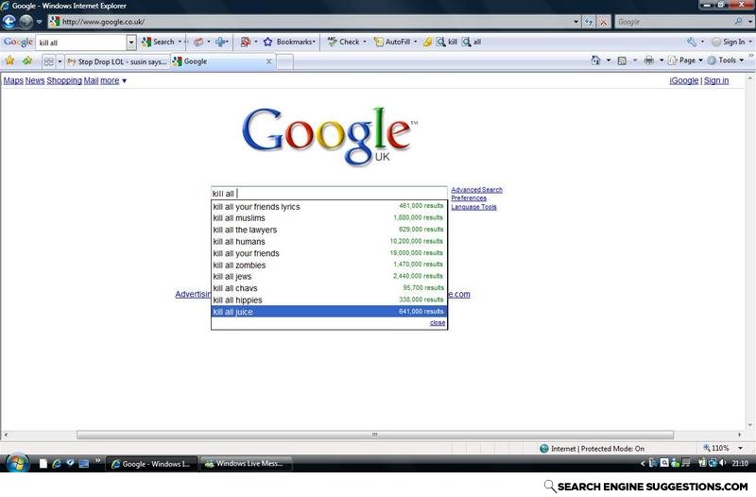756x497 pixels.
Task: Click the Google Toolbar Search button
Action: pyautogui.click(x=158, y=42)
